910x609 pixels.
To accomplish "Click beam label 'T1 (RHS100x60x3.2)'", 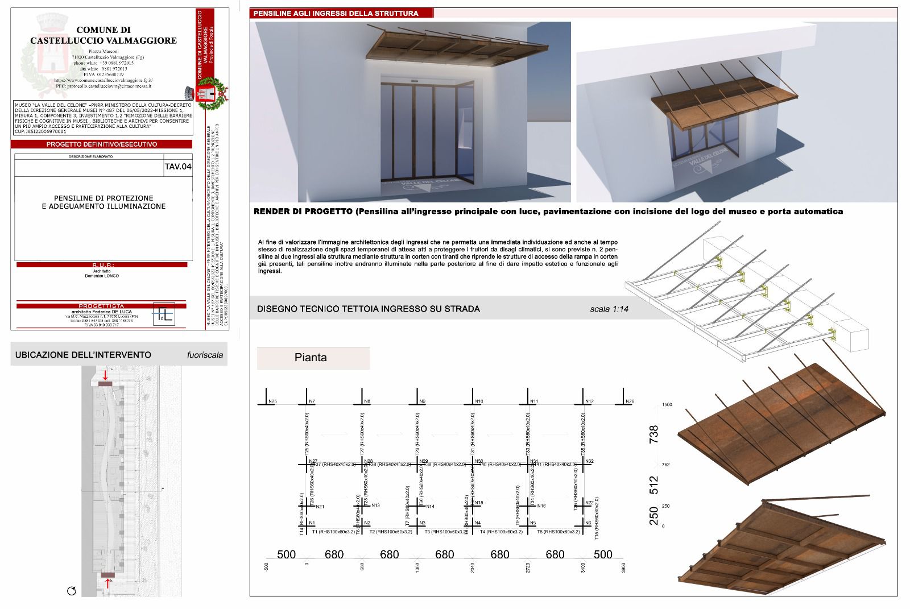I will point(333,532).
